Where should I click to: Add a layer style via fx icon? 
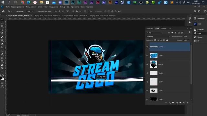coord(169,102)
